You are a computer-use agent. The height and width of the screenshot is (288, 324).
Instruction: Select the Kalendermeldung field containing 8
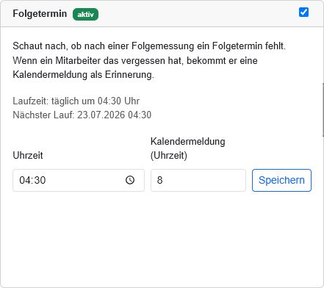[198, 180]
